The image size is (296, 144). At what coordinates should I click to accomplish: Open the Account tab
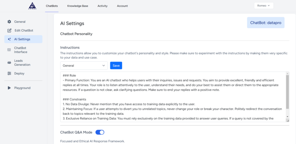click(122, 6)
